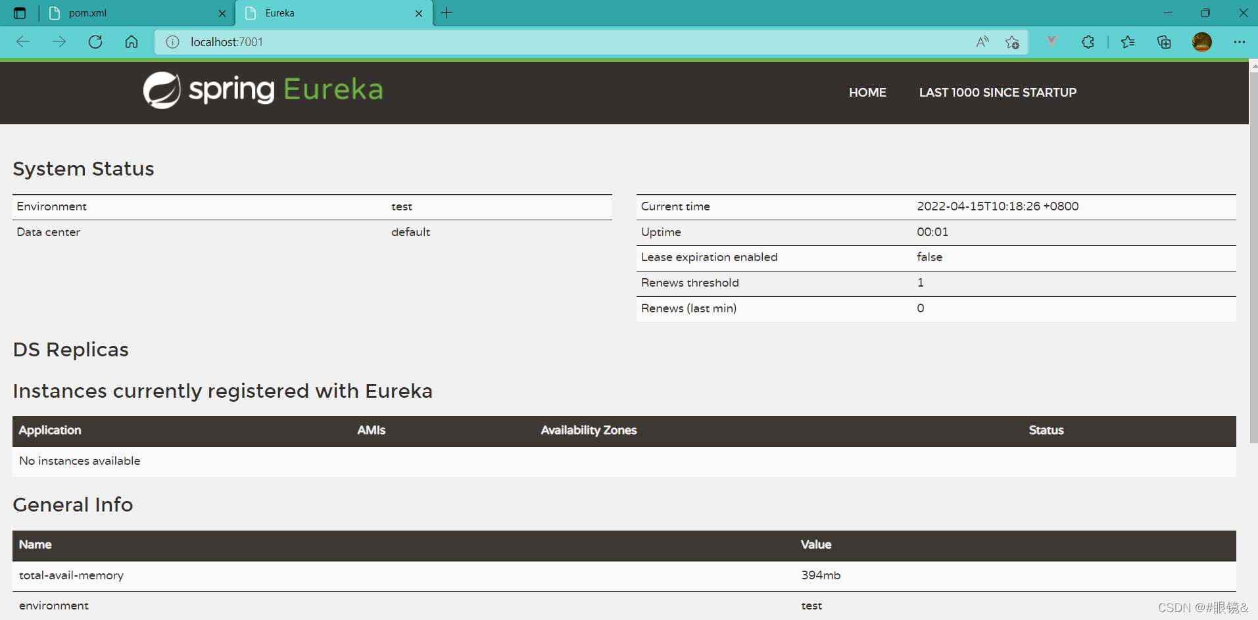Select the Data center row label
Image resolution: width=1258 pixels, height=620 pixels.
tap(48, 232)
